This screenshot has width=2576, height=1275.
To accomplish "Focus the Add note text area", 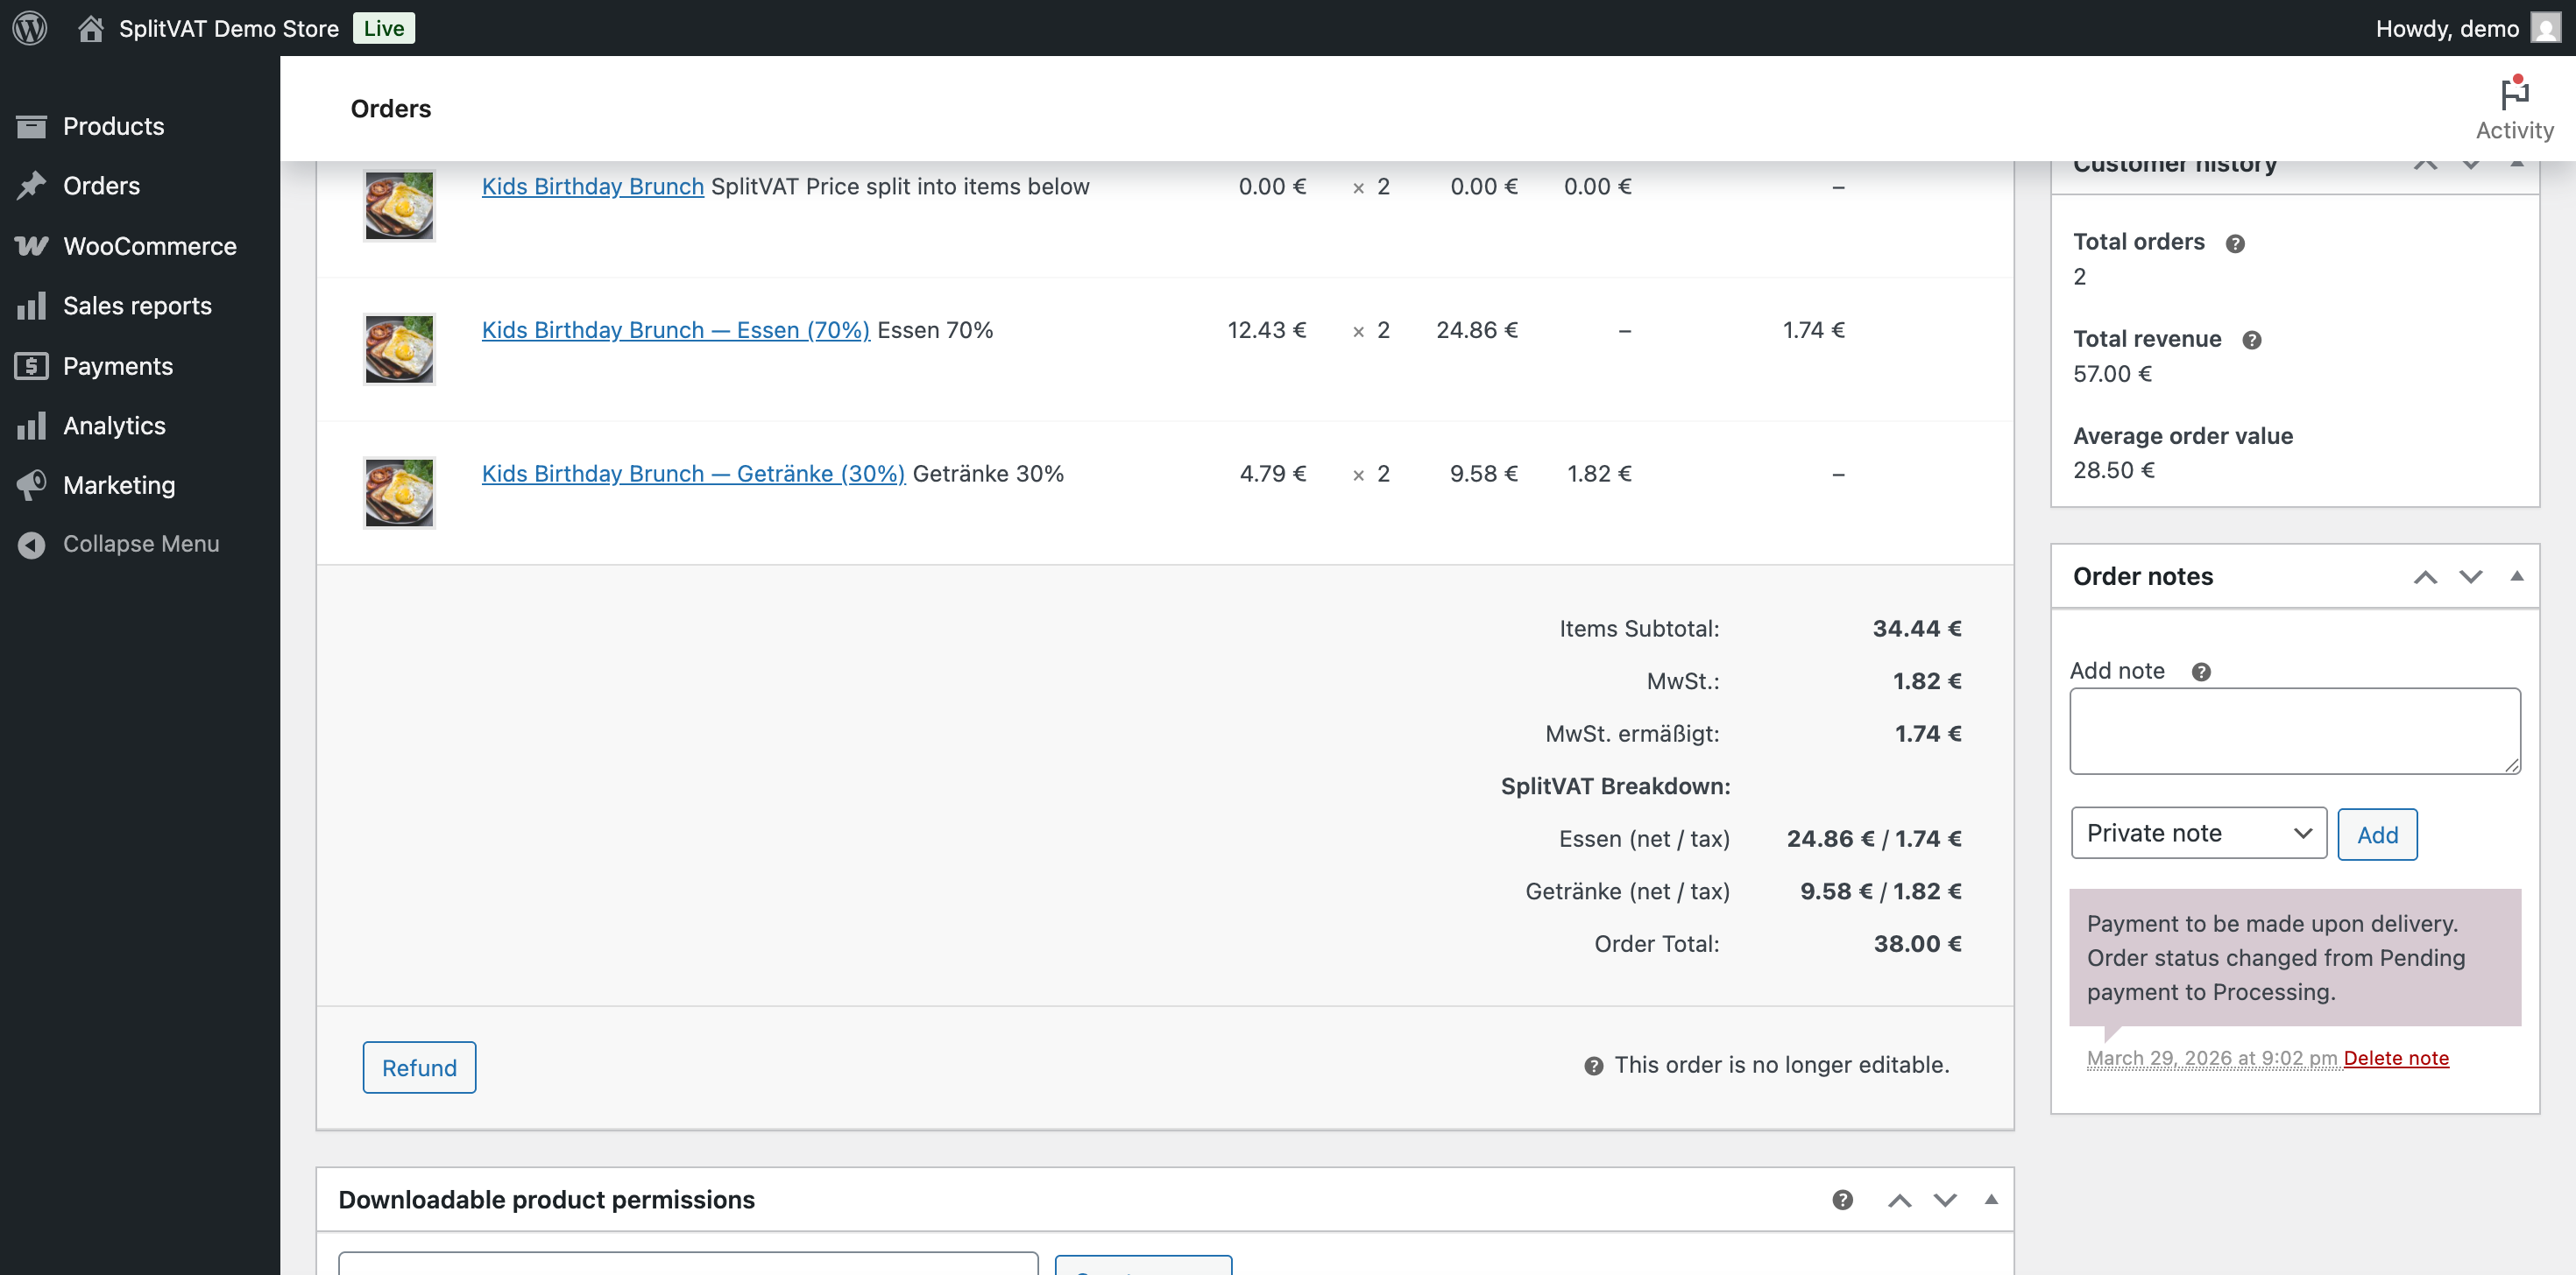I will [x=2294, y=730].
